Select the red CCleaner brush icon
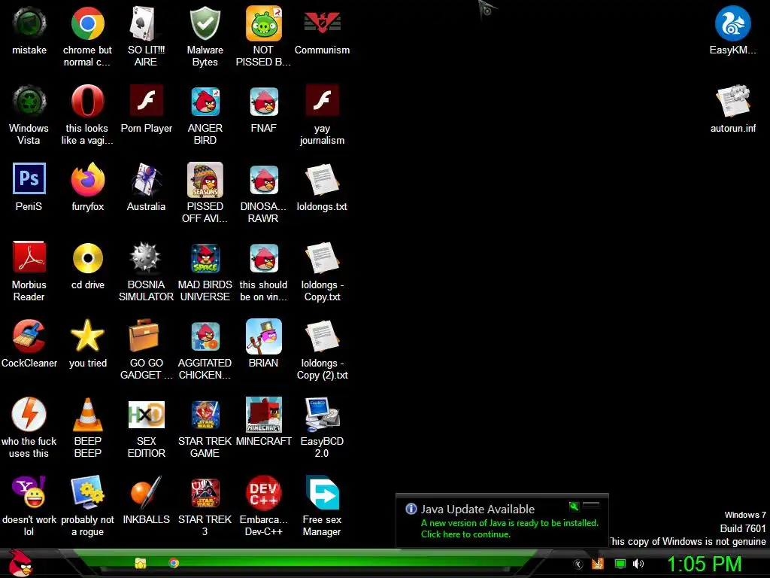Image resolution: width=770 pixels, height=578 pixels. [29, 336]
